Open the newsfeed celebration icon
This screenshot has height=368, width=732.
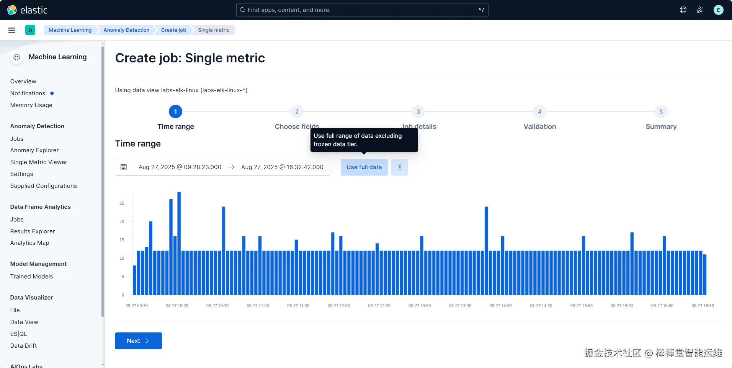[700, 10]
